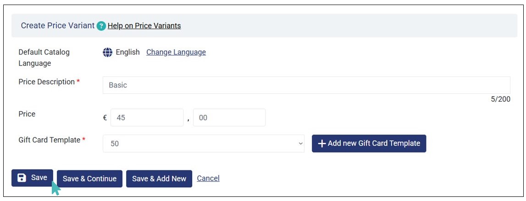Click the Price Description field label
526x201 pixels.
[46, 82]
